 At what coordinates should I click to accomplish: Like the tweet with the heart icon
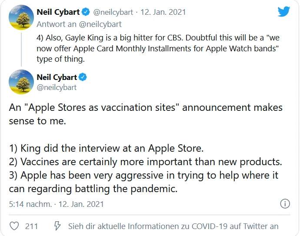pyautogui.click(x=14, y=226)
